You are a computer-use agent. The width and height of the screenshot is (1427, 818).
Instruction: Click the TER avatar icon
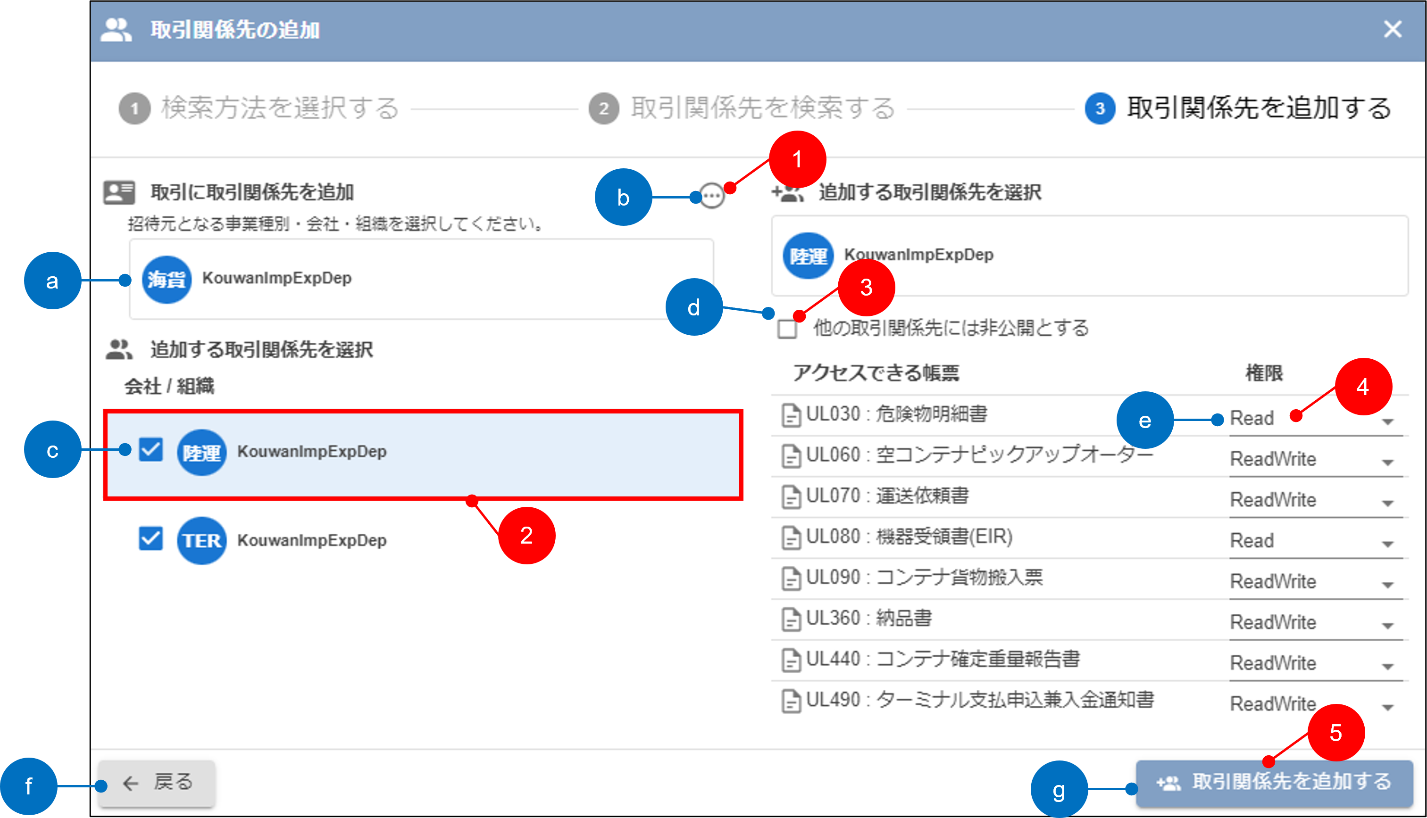(201, 540)
